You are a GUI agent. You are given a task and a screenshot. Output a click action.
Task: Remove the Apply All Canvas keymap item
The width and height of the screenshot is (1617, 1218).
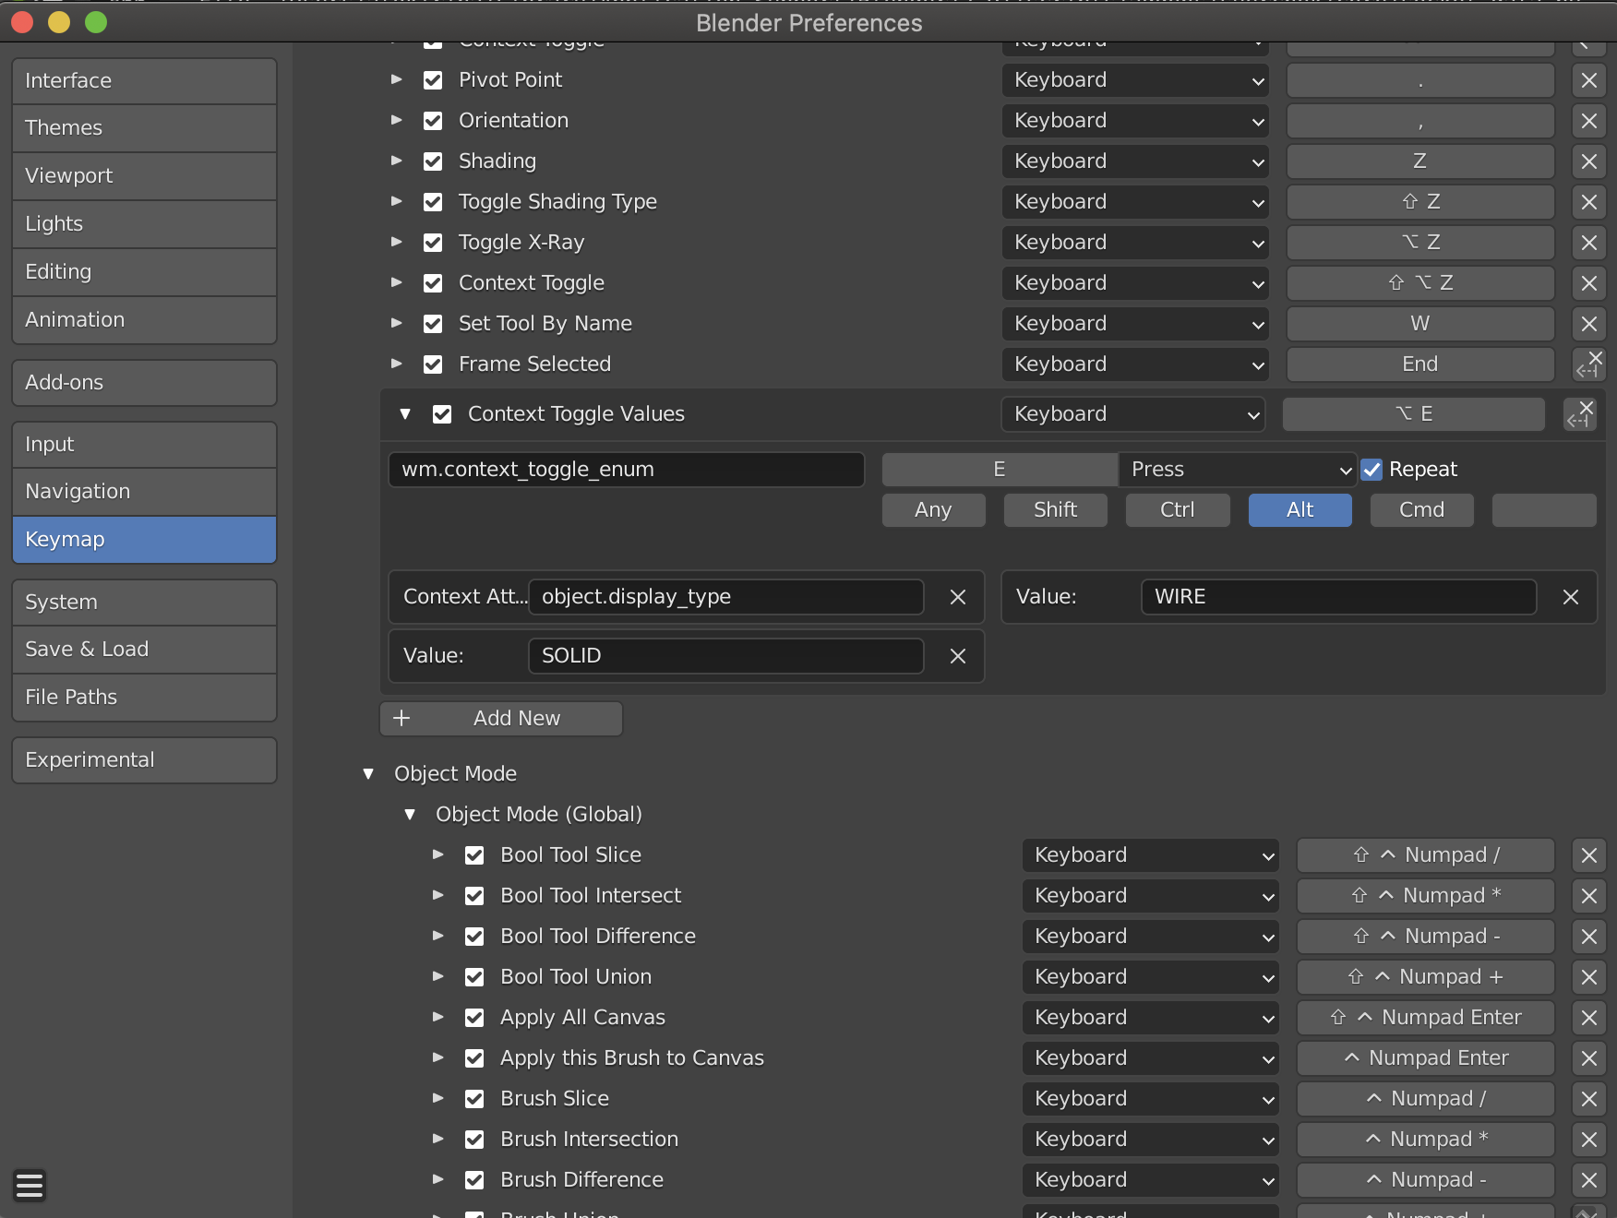(1588, 1018)
